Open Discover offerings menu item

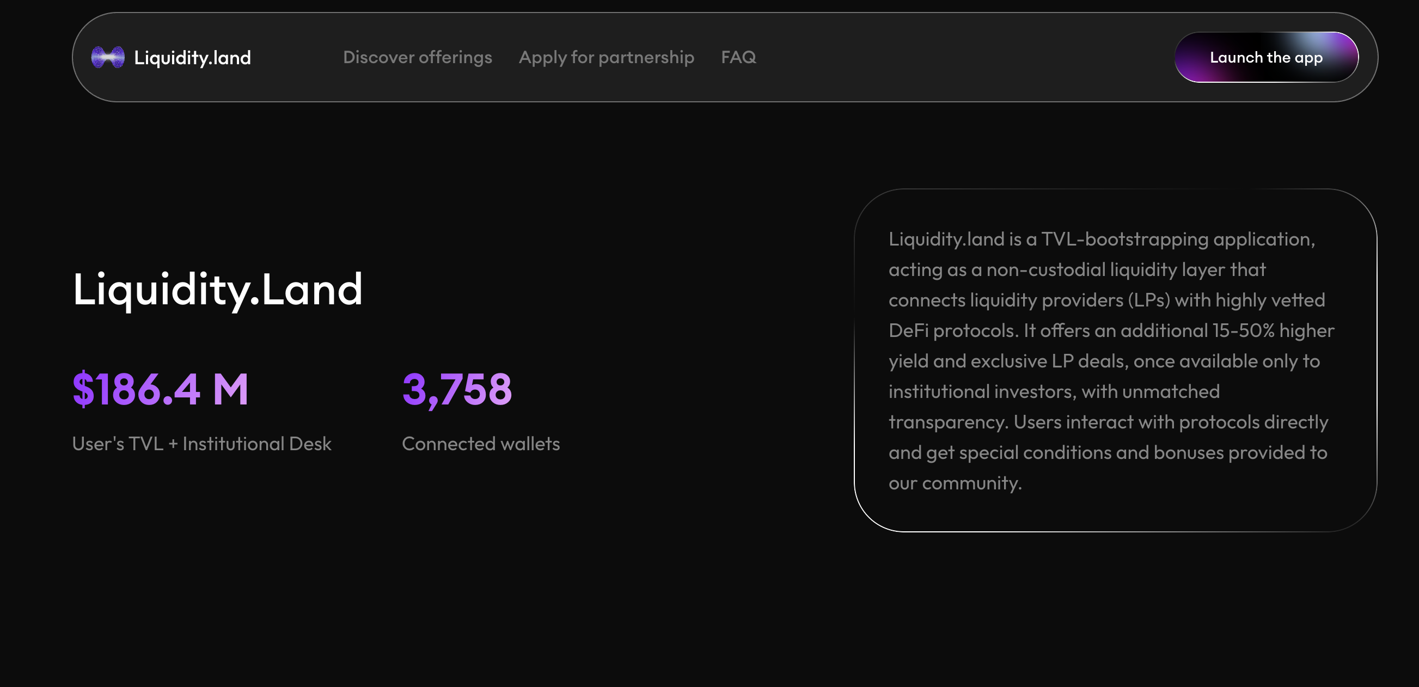pos(417,57)
